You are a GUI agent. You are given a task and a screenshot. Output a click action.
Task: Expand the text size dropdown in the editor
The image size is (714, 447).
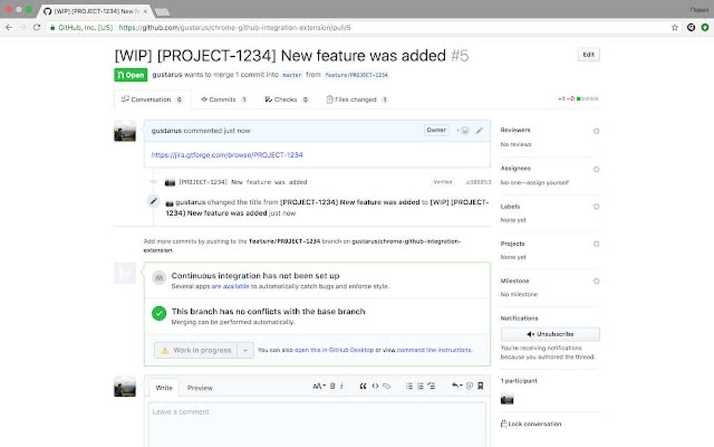[x=320, y=386]
